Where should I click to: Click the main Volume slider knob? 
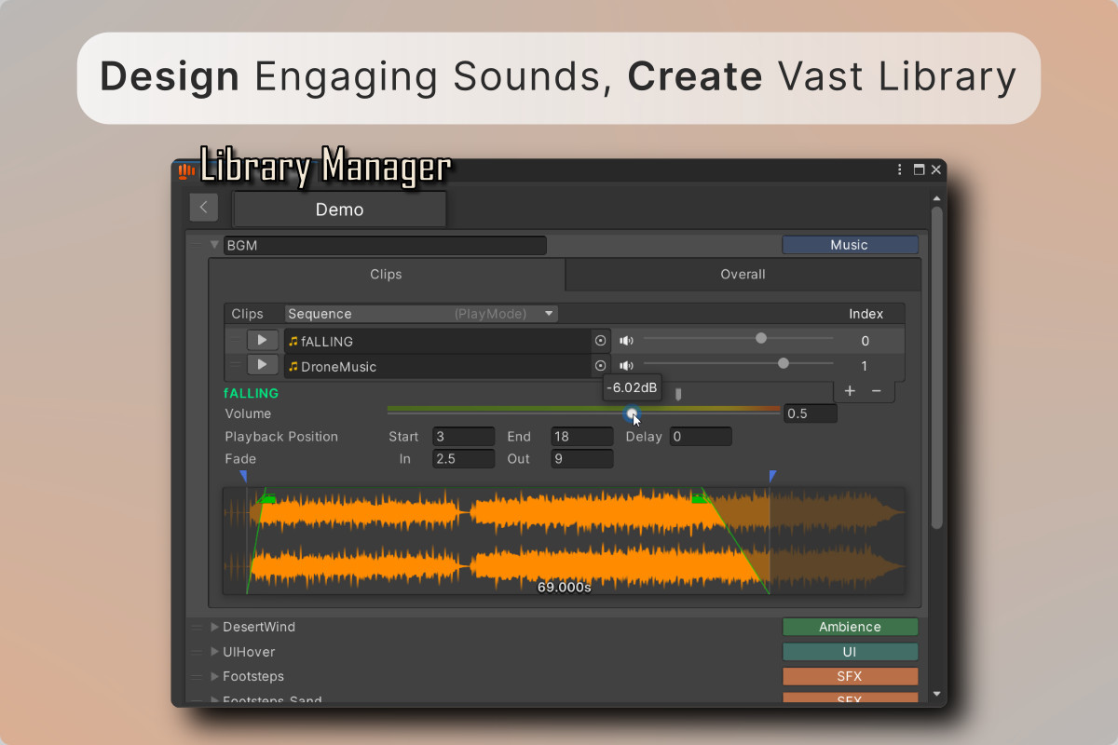pyautogui.click(x=633, y=413)
